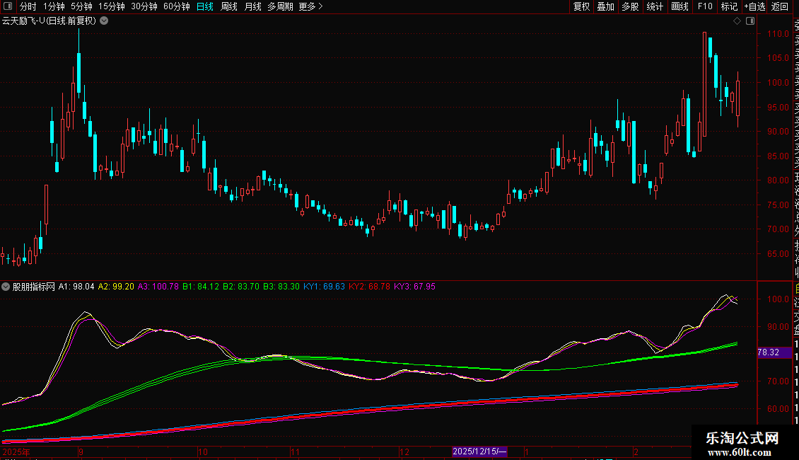Select the 日线 daily period

pyautogui.click(x=205, y=6)
